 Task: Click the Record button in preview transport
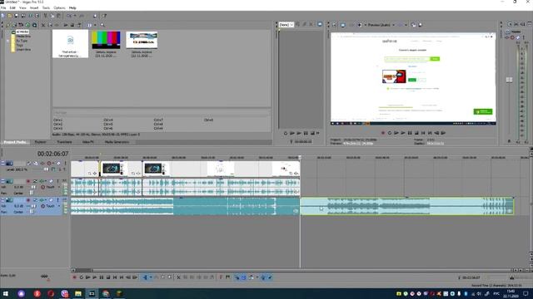click(x=383, y=133)
